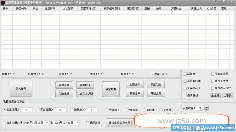
Task: Click the 买家信用[级] column header
Action: [x=112, y=8]
